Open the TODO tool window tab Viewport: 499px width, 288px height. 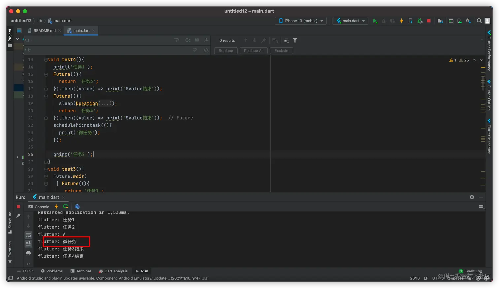25,271
